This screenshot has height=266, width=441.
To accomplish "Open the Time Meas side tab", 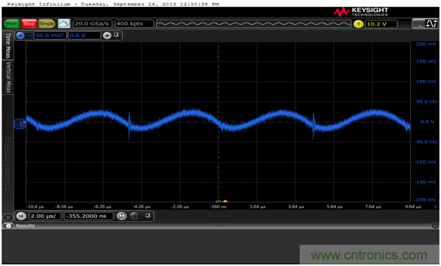I will [8, 45].
